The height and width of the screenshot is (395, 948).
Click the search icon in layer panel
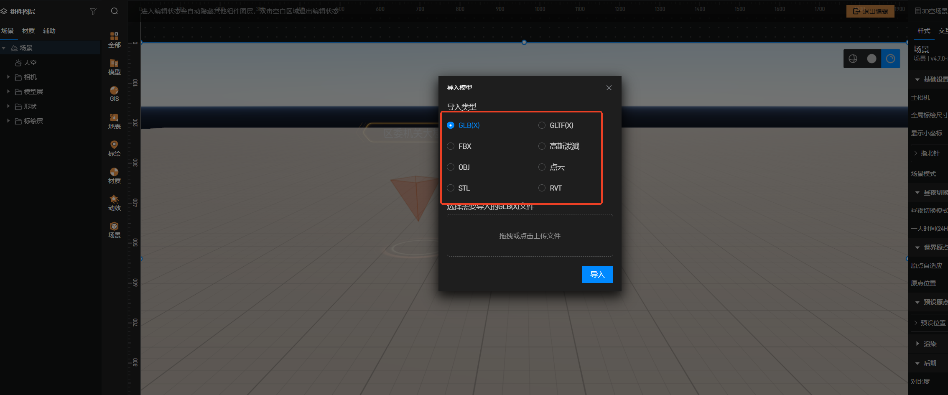click(115, 11)
